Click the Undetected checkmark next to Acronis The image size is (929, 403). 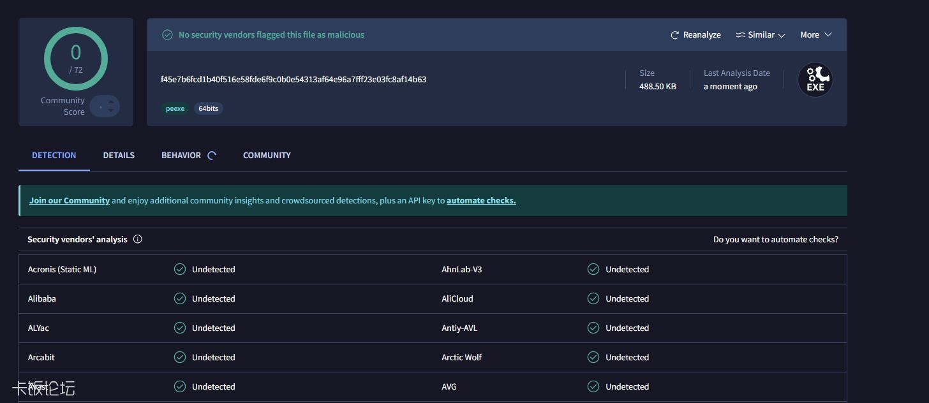coord(179,269)
